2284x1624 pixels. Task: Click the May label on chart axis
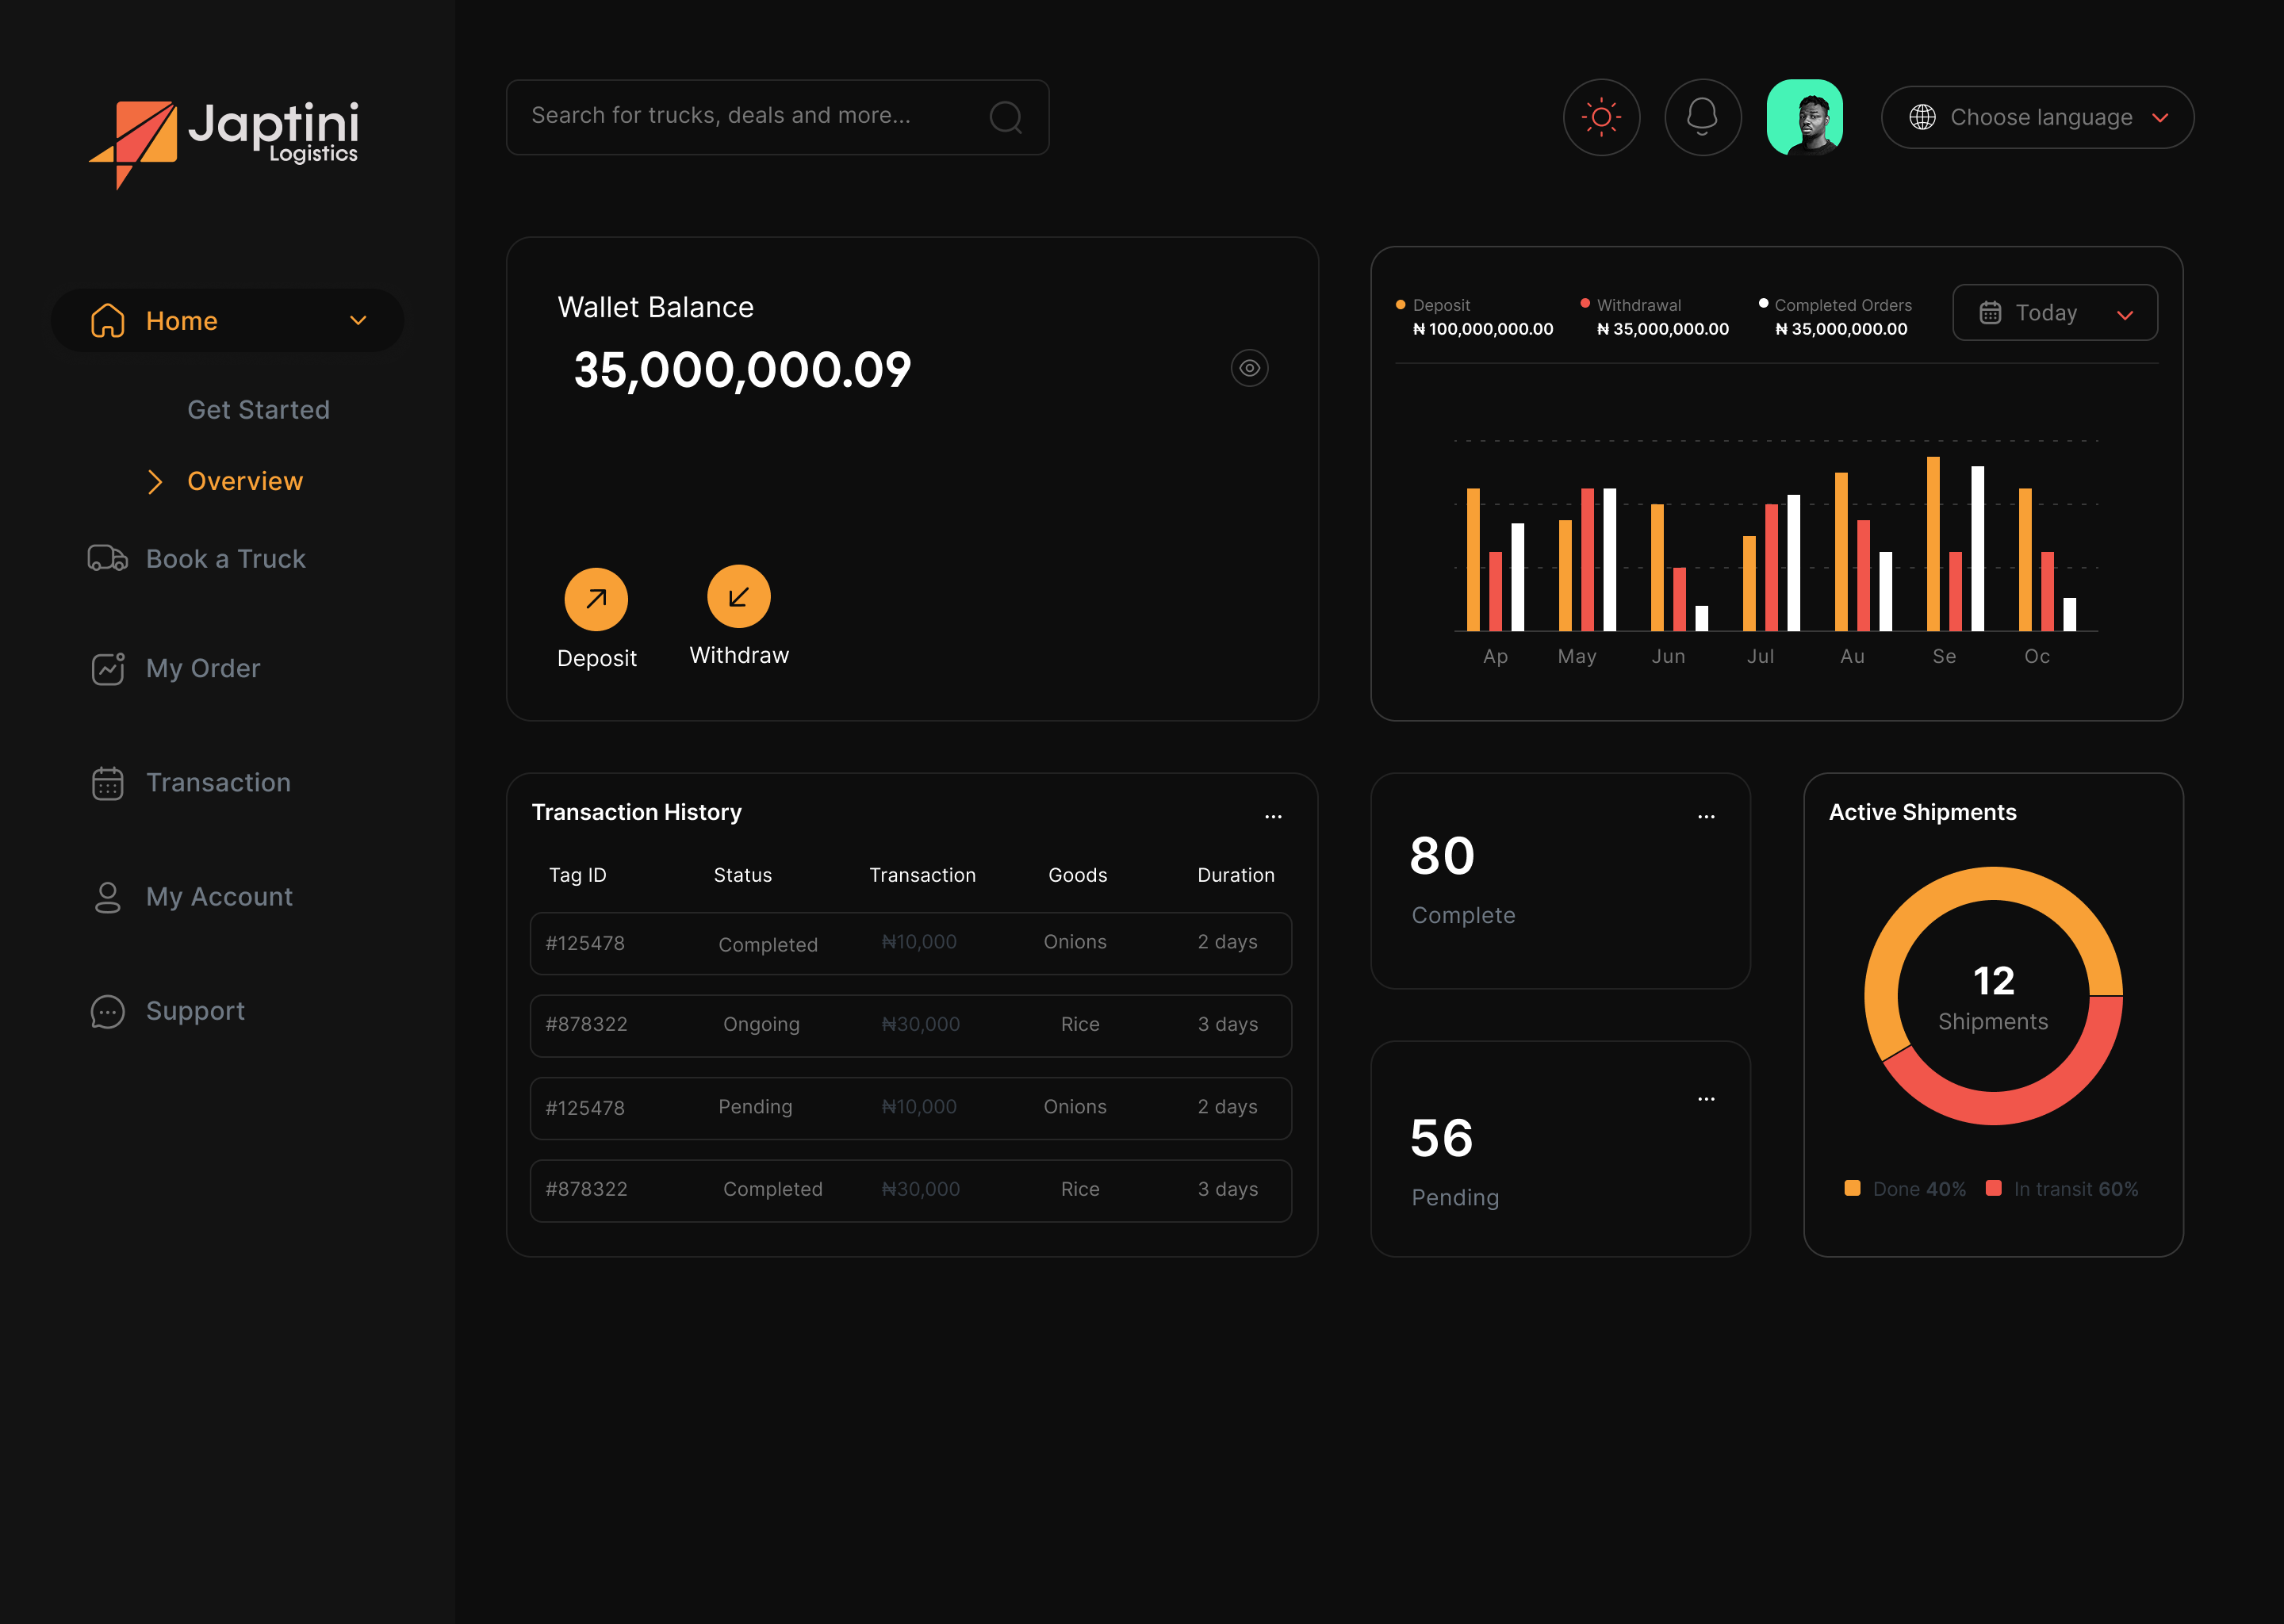(1576, 657)
